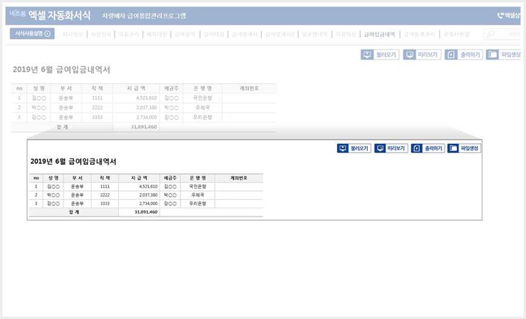Image resolution: width=526 pixels, height=319 pixels.
Task: Click 파일생성 file button in the enlarged inset
Action: coord(464,148)
